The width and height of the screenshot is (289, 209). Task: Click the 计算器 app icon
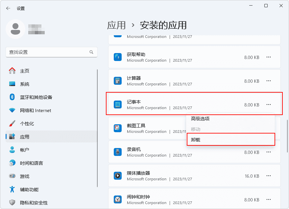point(118,81)
